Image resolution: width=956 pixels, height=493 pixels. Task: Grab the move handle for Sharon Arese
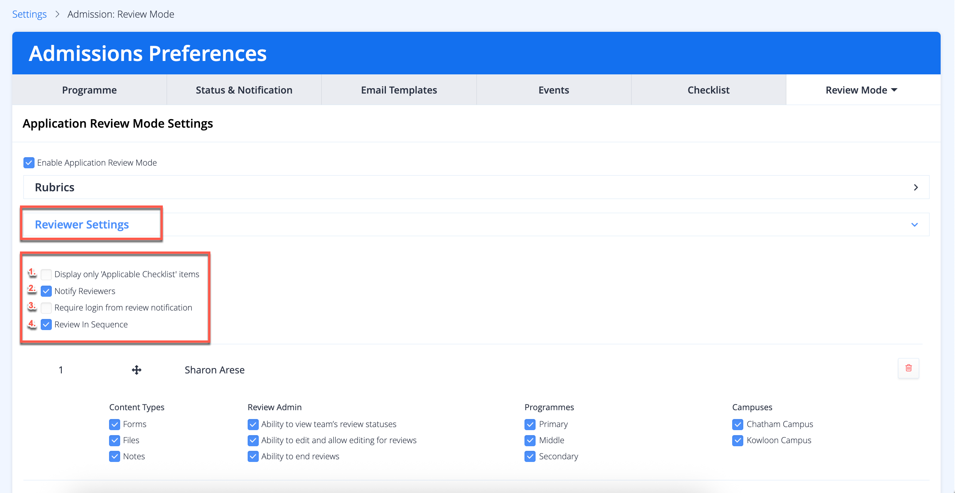click(x=137, y=370)
